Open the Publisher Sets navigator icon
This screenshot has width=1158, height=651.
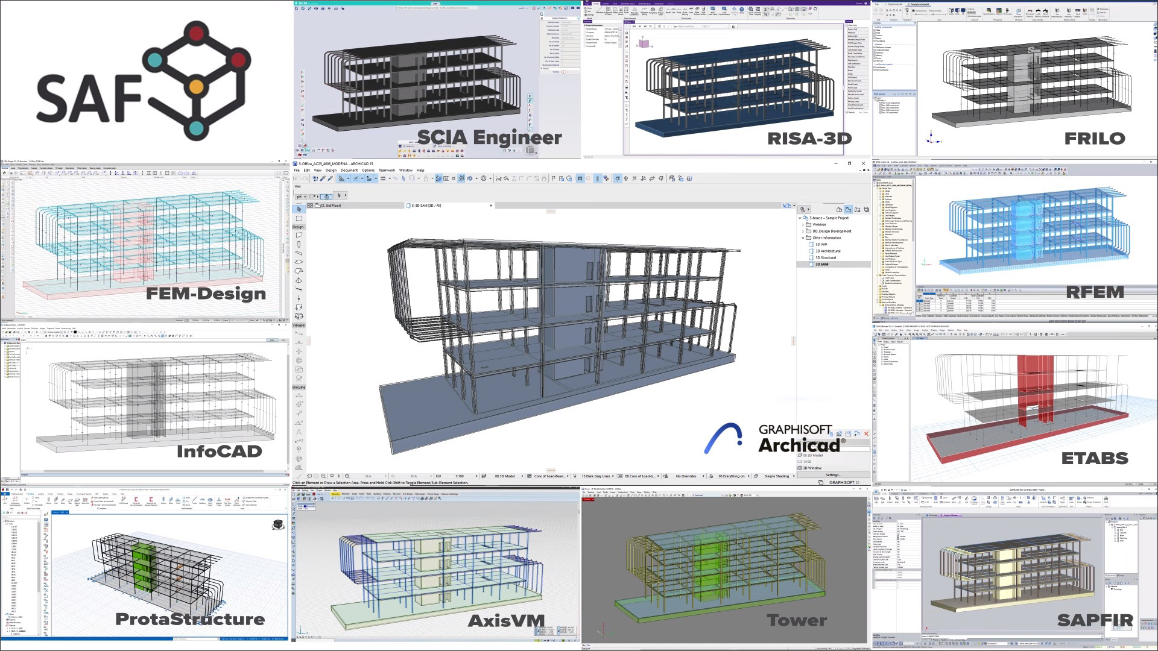866,209
